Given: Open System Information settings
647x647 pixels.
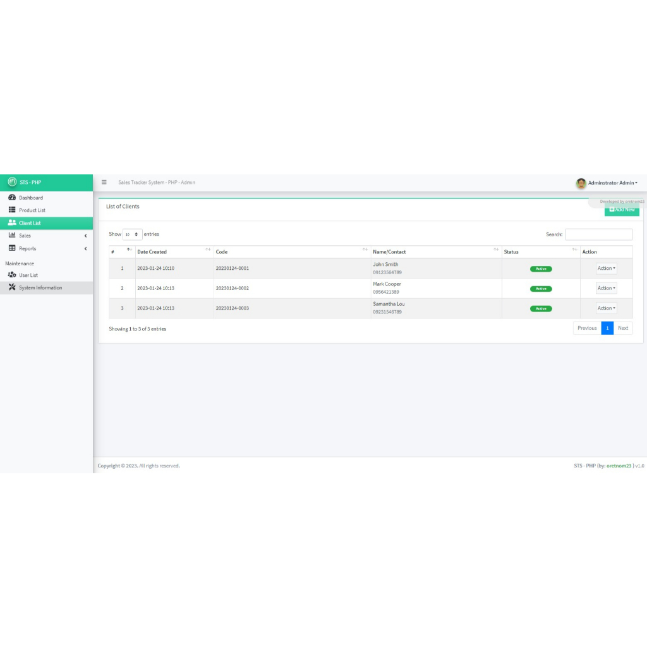Looking at the screenshot, I should point(46,287).
